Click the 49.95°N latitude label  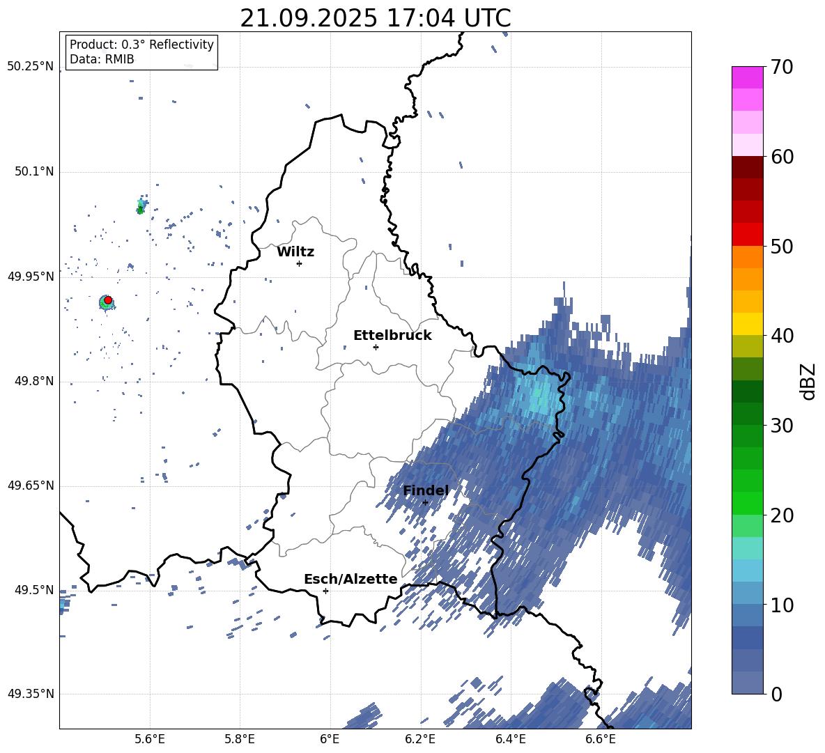31,276
